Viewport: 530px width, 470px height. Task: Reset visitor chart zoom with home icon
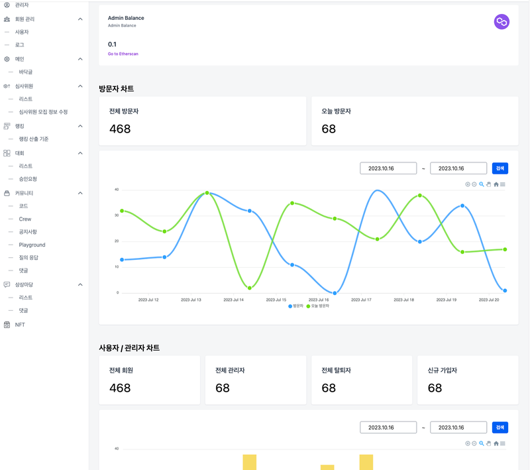click(496, 184)
